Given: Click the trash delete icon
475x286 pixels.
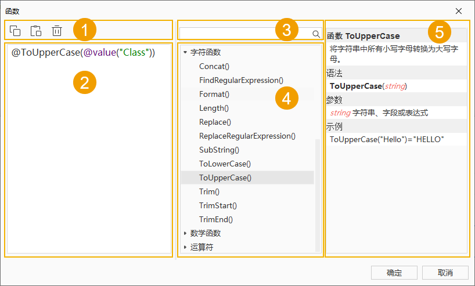Looking at the screenshot, I should (x=57, y=31).
